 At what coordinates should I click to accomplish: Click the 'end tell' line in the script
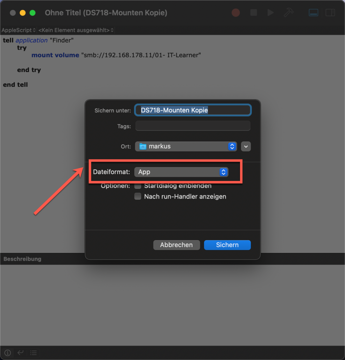(x=15, y=85)
